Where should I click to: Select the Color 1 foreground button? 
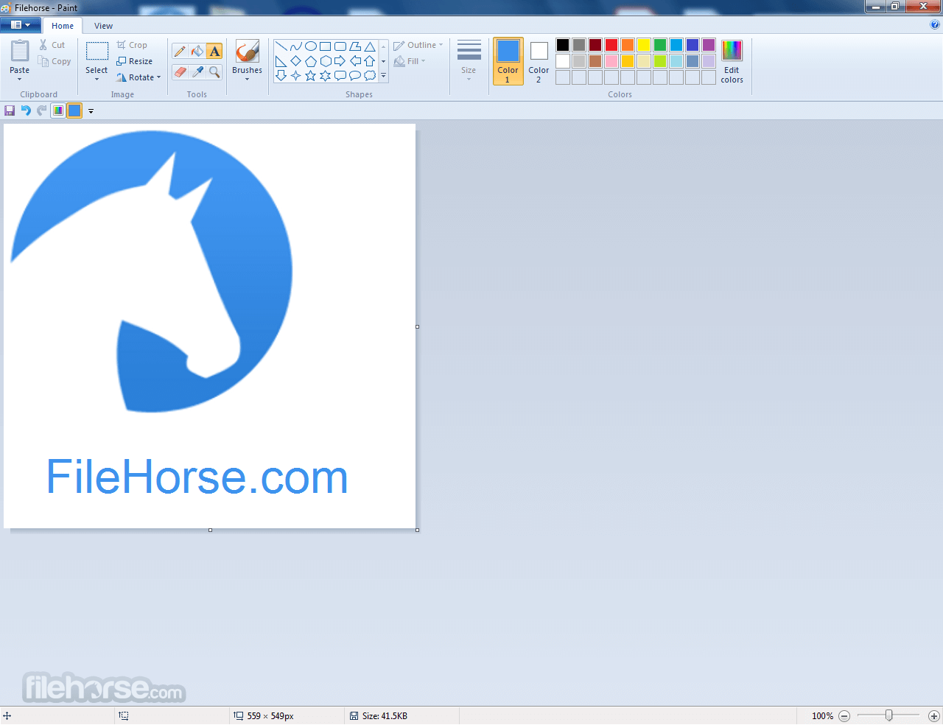point(508,61)
